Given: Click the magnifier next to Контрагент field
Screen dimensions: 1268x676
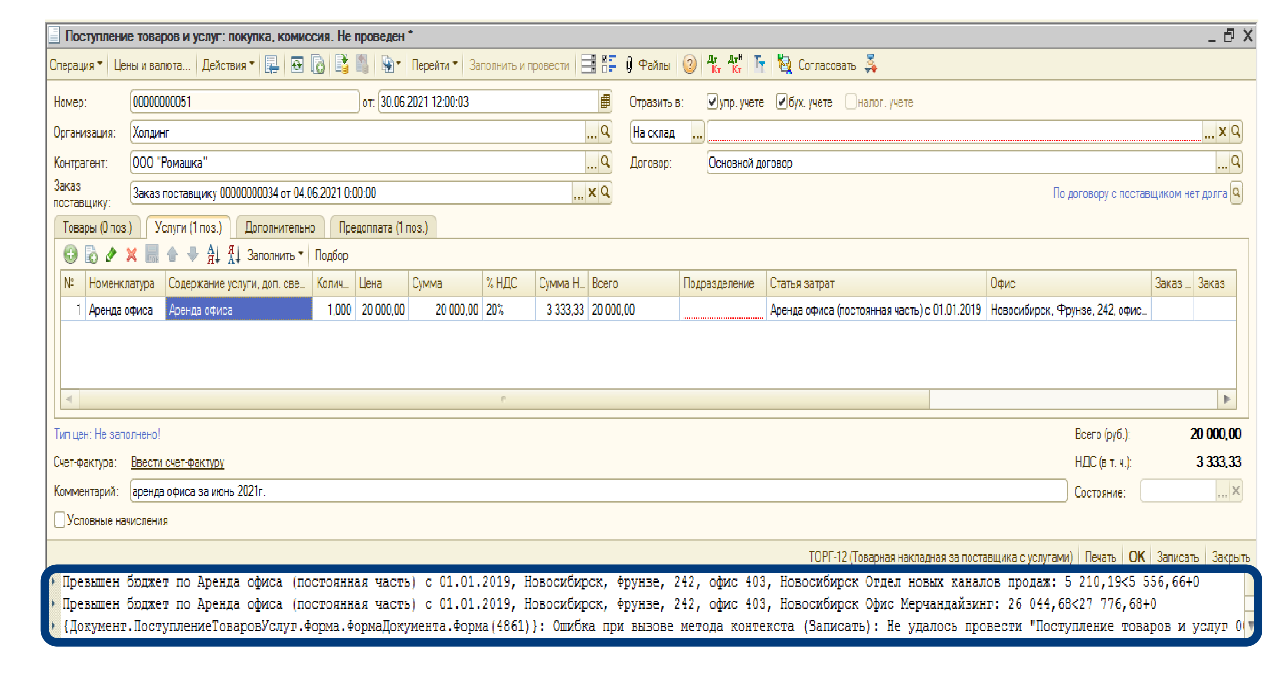Looking at the screenshot, I should [605, 162].
